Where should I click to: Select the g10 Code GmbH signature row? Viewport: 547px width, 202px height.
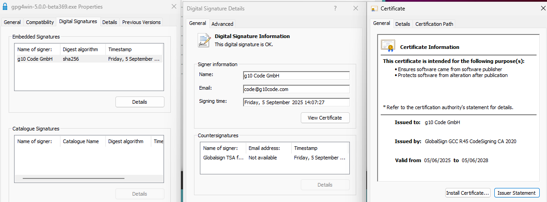coord(89,59)
